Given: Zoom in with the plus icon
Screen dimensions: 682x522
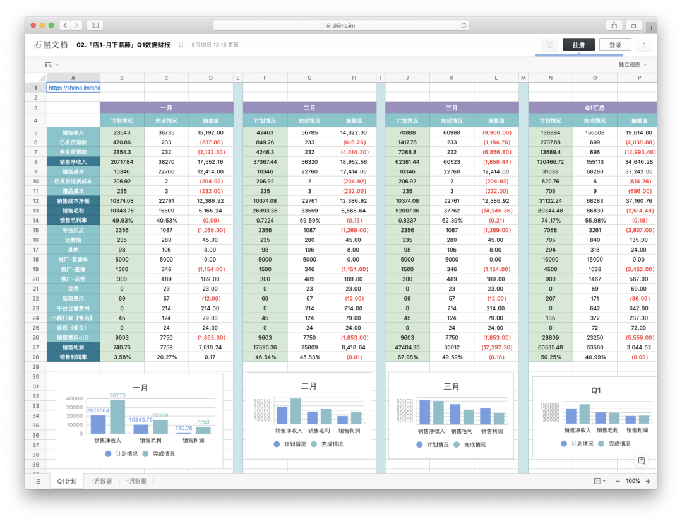Looking at the screenshot, I should 648,481.
